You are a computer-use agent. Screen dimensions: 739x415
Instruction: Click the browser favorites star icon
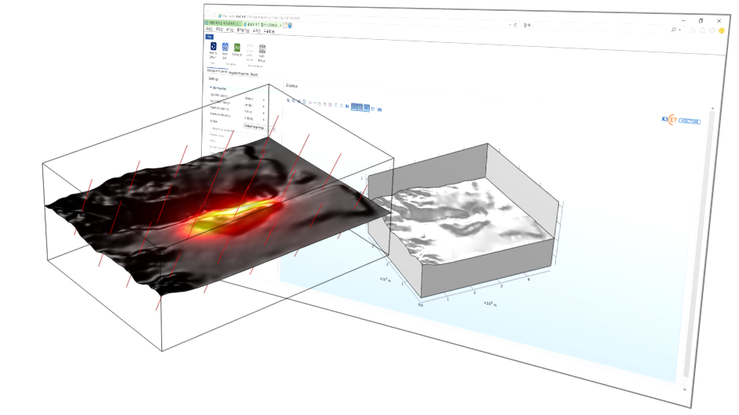tap(702, 30)
